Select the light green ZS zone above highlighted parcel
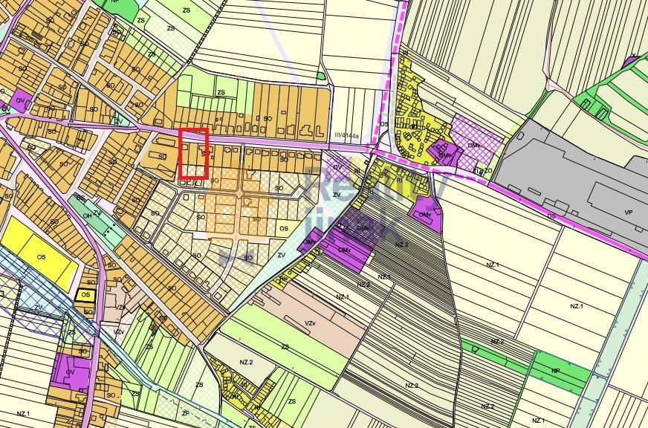The height and width of the screenshot is (428, 648). pos(221,93)
